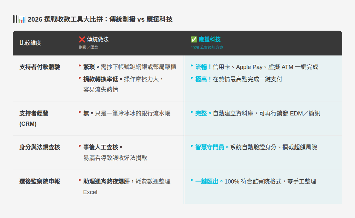The image size is (355, 218).
Task: Click the 劃撥／匯款 subtitle
Action: [x=88, y=47]
